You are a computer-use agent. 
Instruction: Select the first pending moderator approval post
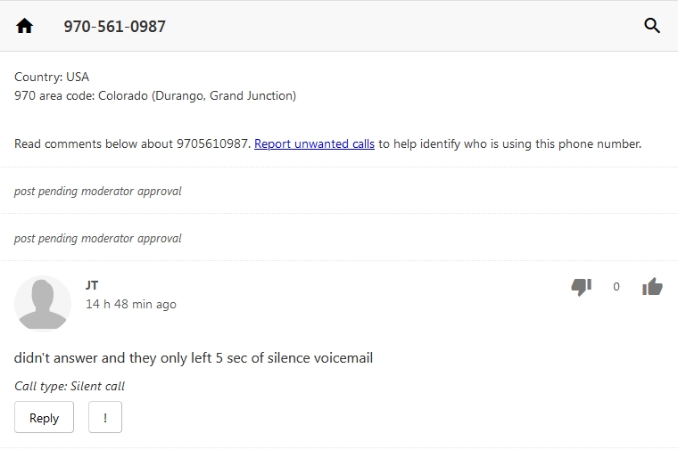point(98,191)
